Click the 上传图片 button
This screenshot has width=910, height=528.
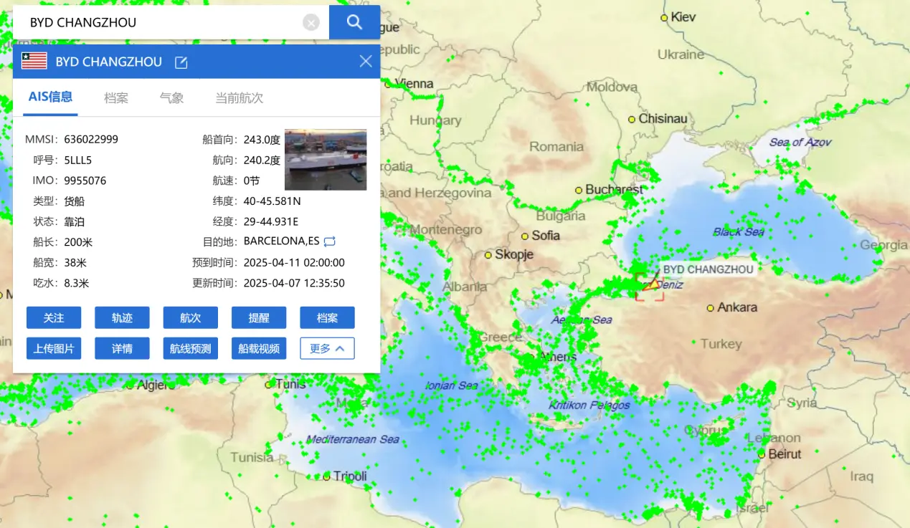(x=54, y=348)
